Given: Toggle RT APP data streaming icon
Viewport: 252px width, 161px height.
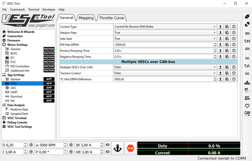Looking at the screenshot, I should coord(247,98).
